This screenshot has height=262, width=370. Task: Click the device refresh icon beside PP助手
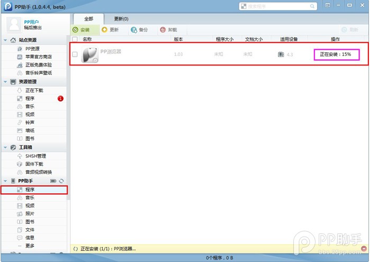(62, 181)
